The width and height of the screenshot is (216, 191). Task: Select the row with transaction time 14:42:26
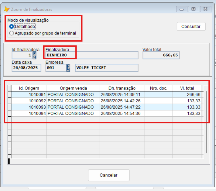122,101
